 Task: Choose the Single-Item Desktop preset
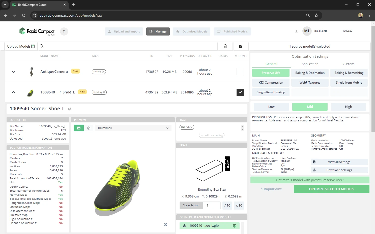[271, 92]
